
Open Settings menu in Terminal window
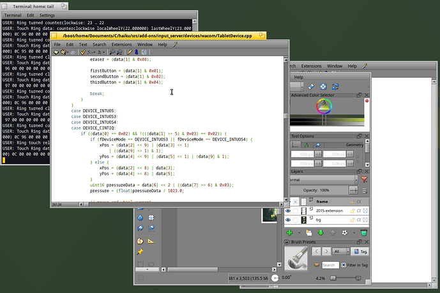[x=47, y=15]
